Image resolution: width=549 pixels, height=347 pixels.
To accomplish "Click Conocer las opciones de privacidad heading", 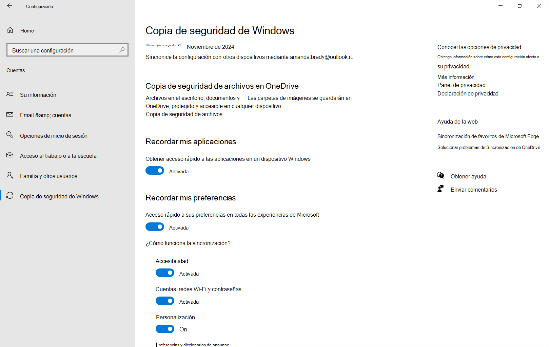I will point(479,47).
